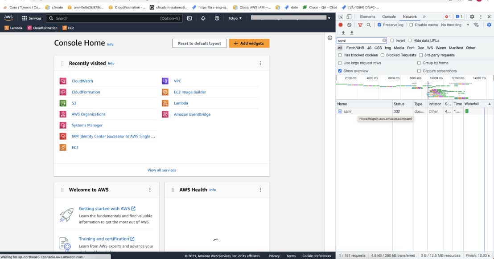Open the No throttling dropdown

click(x=455, y=25)
